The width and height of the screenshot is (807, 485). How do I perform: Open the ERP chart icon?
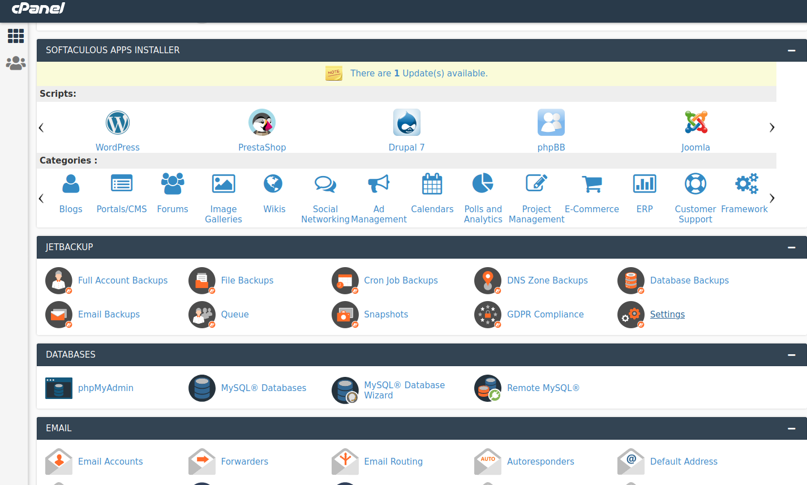pos(645,184)
